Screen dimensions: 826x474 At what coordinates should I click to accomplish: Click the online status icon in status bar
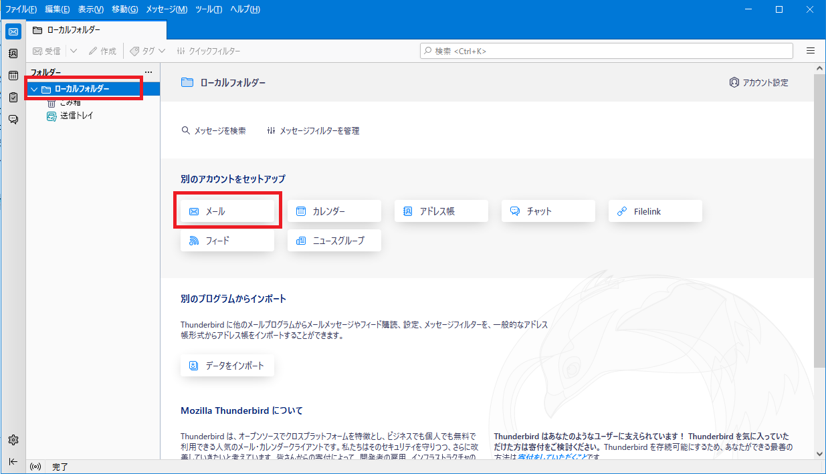36,467
